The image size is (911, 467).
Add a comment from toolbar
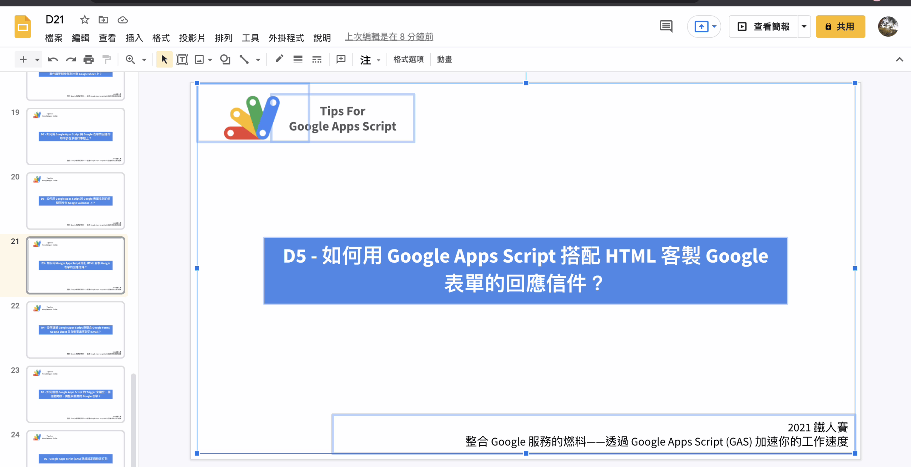tap(341, 59)
